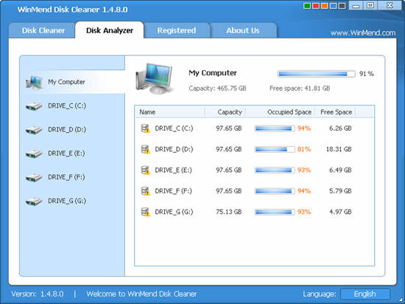Image resolution: width=405 pixels, height=304 pixels.
Task: Click the 6.49 GB free space value
Action: click(340, 170)
